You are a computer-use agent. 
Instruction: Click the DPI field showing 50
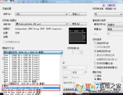point(115,34)
